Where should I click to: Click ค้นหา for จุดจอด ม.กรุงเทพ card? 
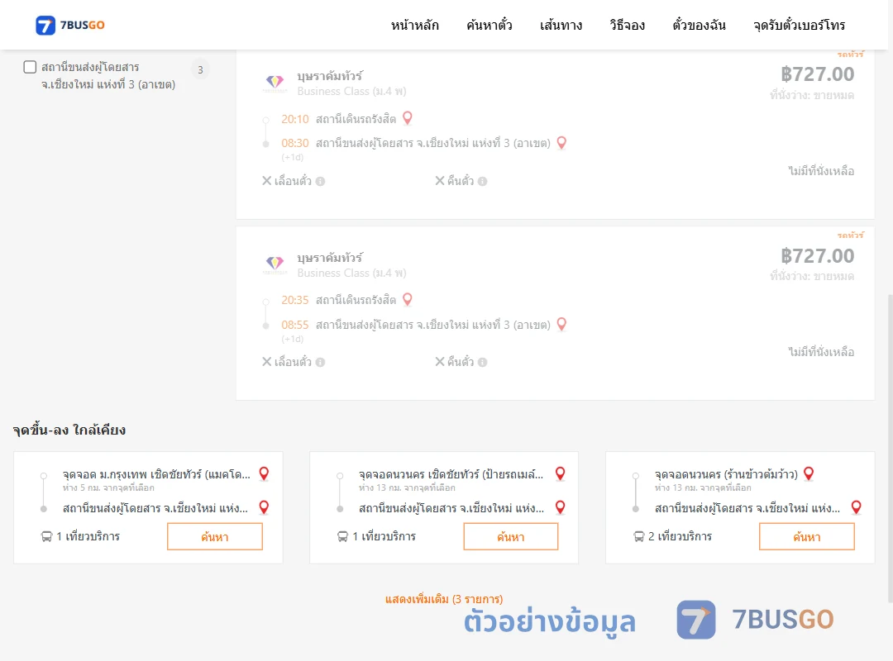coord(215,537)
